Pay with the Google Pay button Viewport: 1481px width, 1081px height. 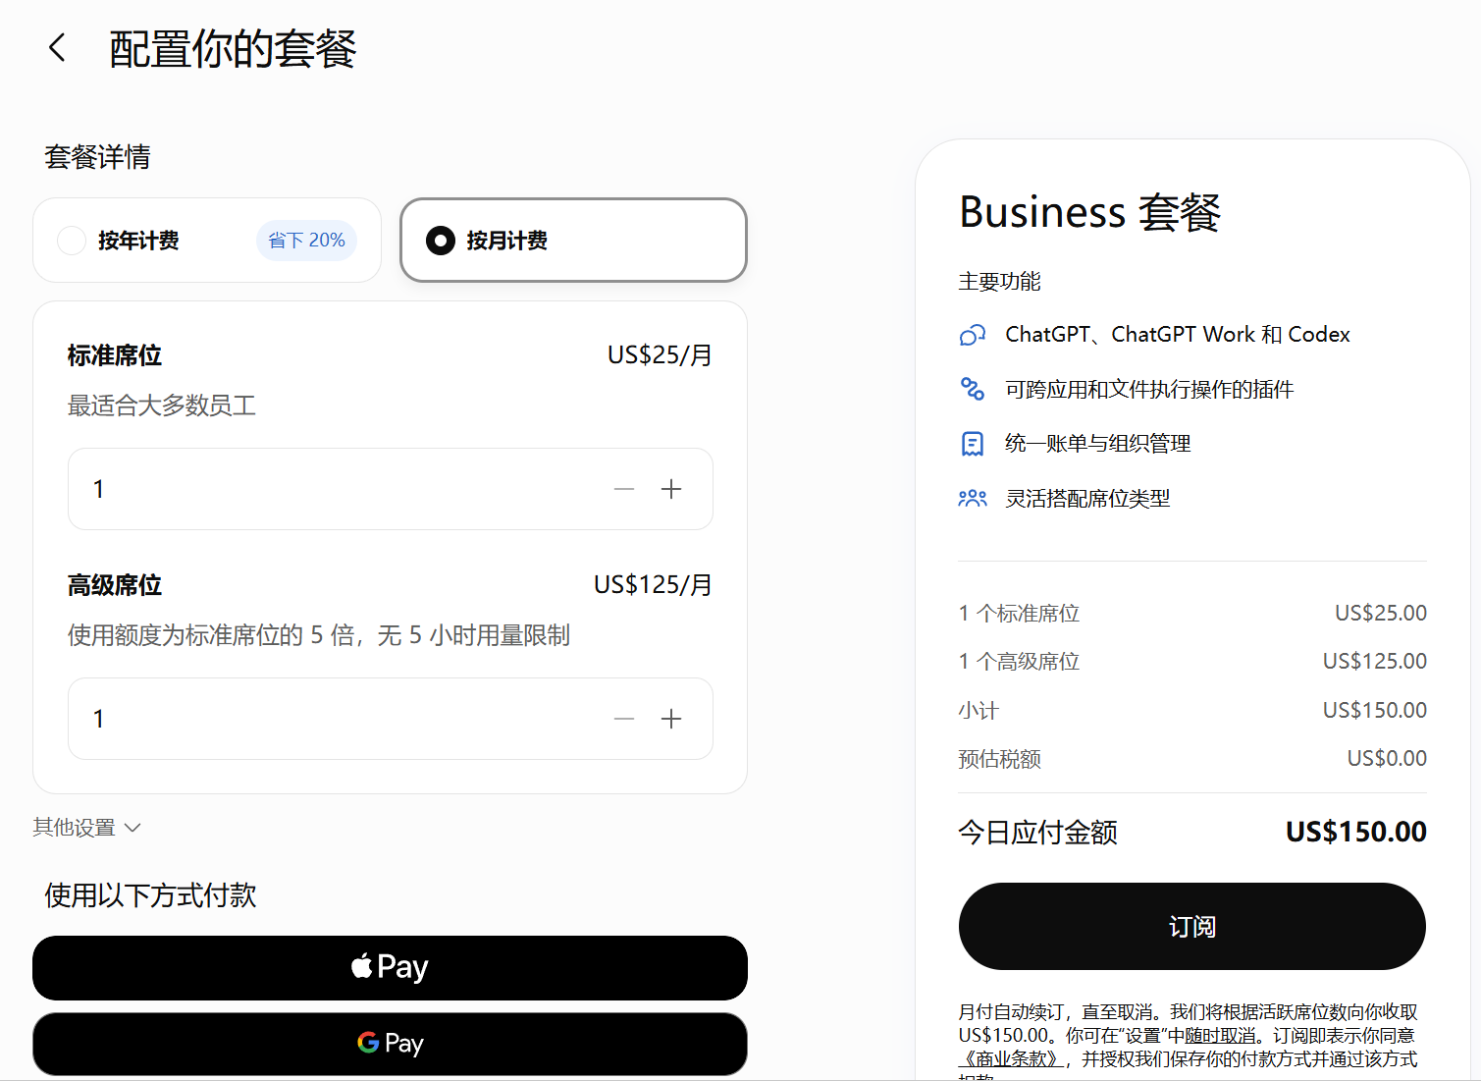pyautogui.click(x=390, y=1044)
